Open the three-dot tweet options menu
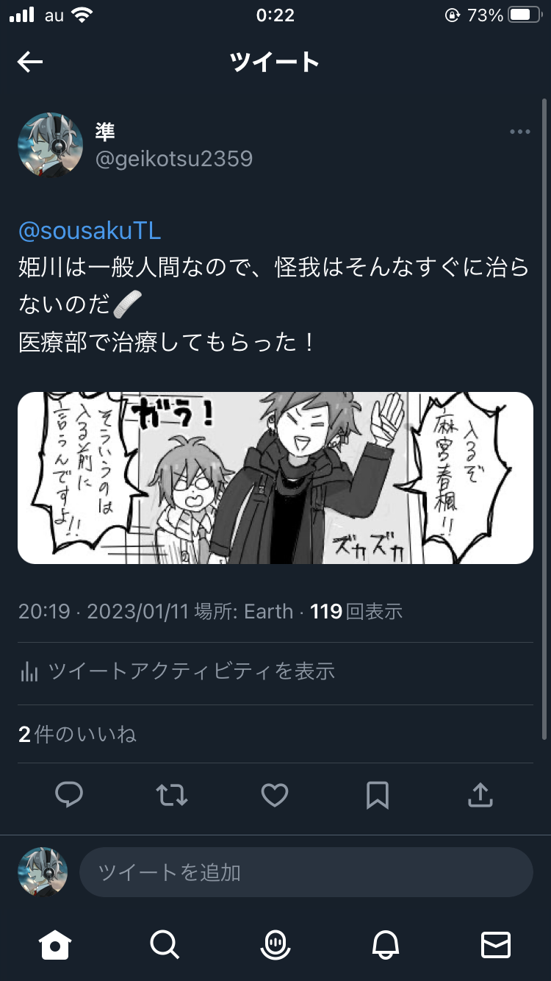Screen dimensions: 551x981 pos(520,132)
